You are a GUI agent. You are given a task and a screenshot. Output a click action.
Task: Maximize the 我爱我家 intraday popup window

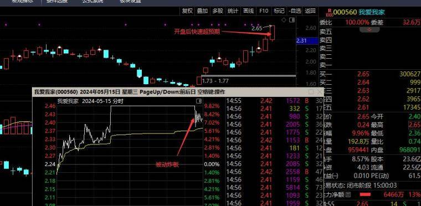[311, 92]
